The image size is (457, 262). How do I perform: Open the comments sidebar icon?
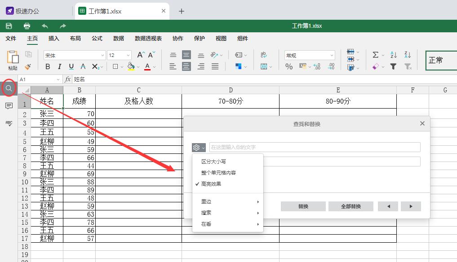(x=9, y=106)
